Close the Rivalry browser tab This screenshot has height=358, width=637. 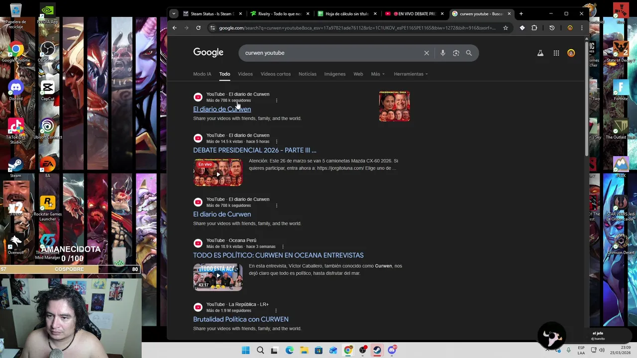[308, 14]
